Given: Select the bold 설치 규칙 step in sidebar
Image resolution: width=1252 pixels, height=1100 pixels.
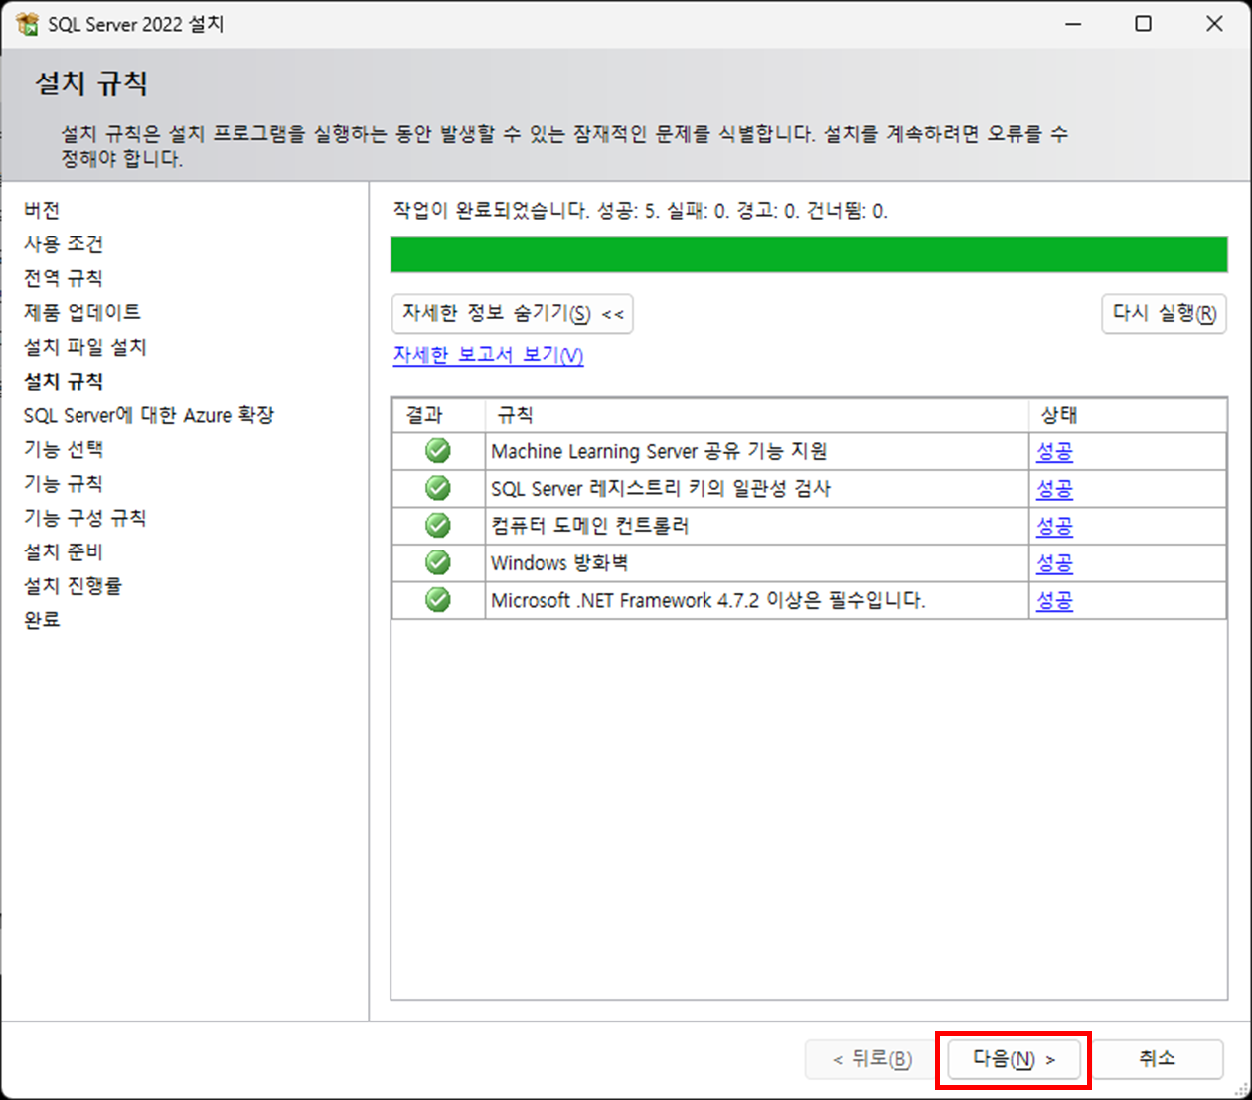Looking at the screenshot, I should [x=64, y=381].
